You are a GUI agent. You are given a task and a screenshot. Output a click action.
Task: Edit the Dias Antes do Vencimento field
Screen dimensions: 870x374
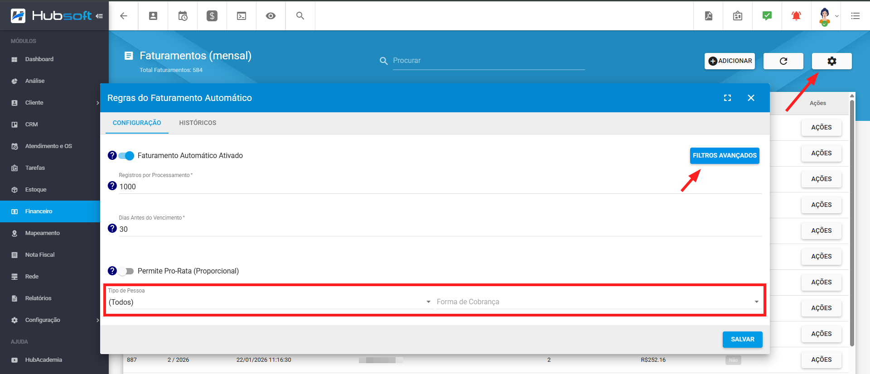pyautogui.click(x=440, y=229)
